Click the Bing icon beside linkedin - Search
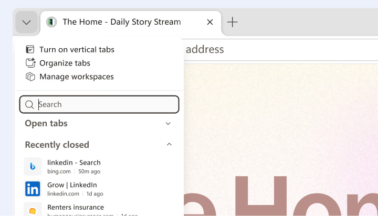 33,167
